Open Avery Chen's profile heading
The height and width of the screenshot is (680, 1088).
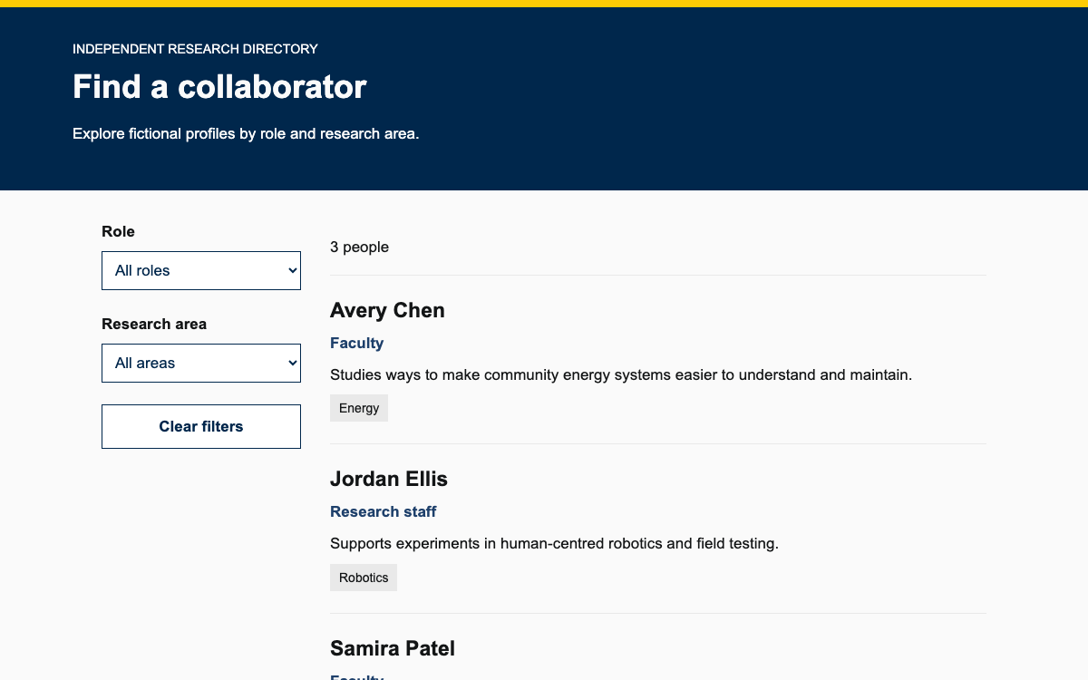point(387,310)
